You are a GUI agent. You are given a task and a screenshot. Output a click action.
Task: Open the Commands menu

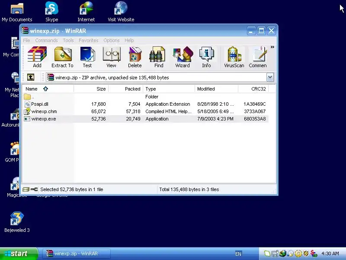click(x=46, y=40)
